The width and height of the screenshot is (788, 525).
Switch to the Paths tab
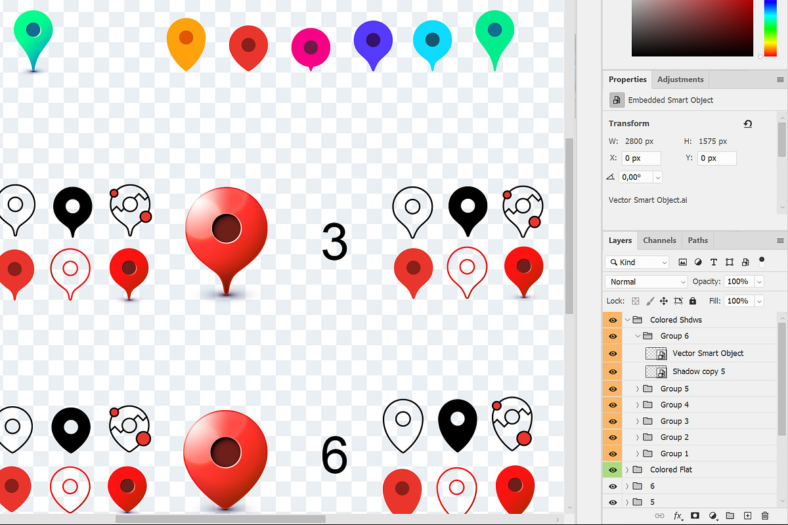click(698, 240)
